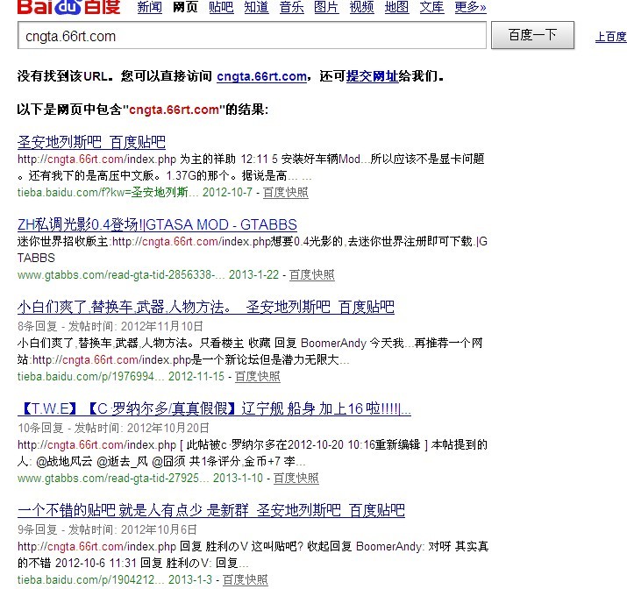
Task: Open result ZH私调光影0.4登场 GTASA MOD
Action: pos(157,224)
